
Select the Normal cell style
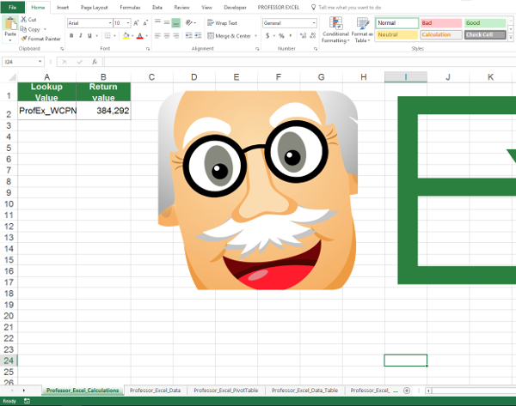pyautogui.click(x=396, y=23)
